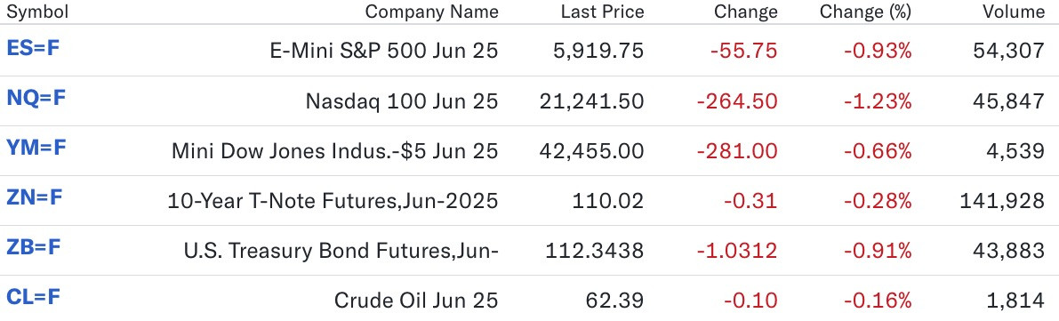Select the Nasdaq 100 Jun 25 row
The image size is (1059, 321).
[x=530, y=100]
